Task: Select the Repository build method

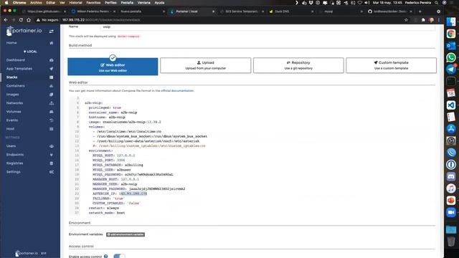Action: click(x=298, y=65)
